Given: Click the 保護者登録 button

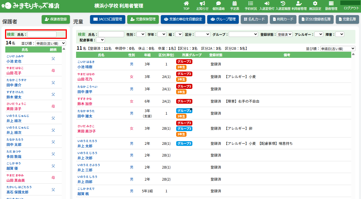Looking at the screenshot, I should click(x=56, y=19).
